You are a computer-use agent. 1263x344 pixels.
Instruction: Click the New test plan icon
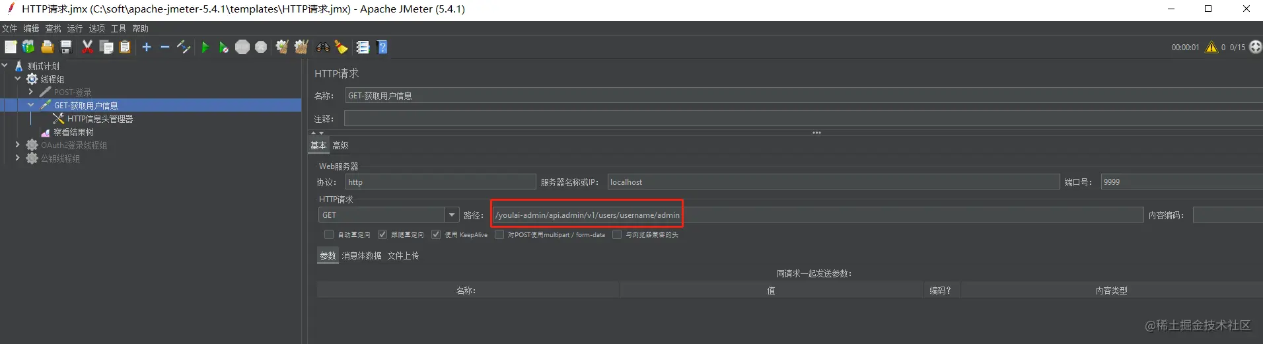pos(11,47)
